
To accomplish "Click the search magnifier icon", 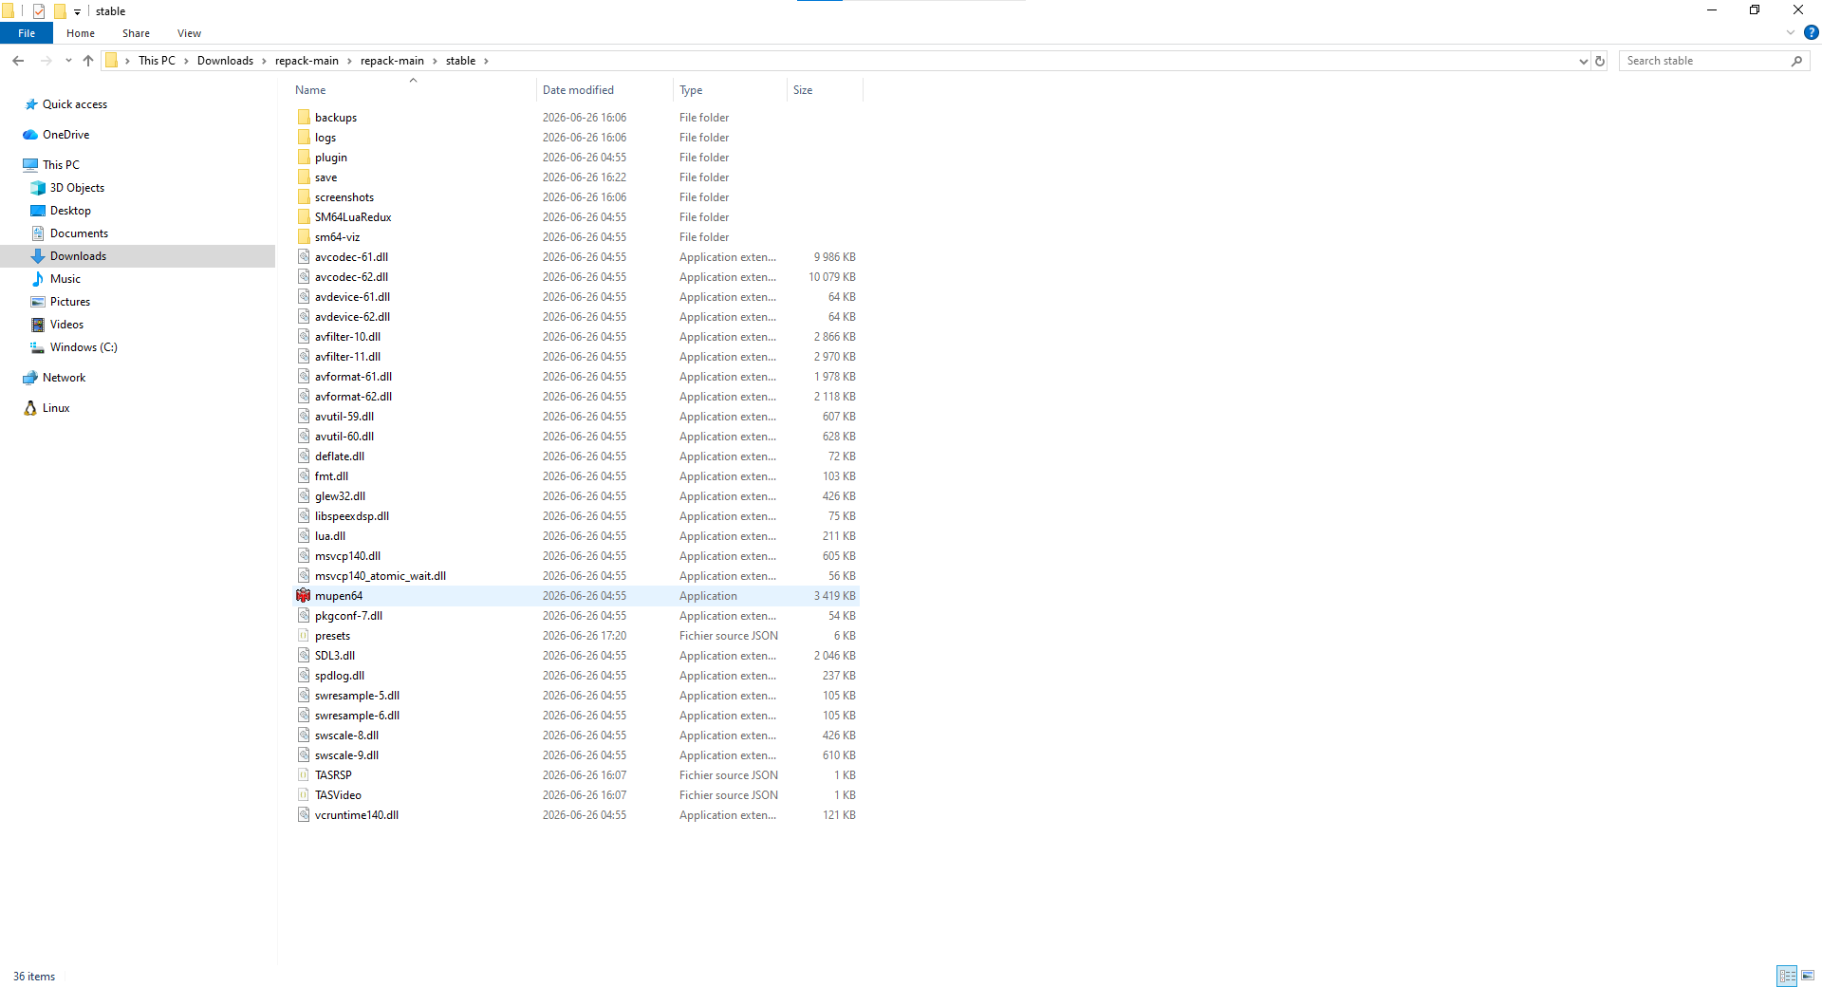I will [x=1796, y=61].
